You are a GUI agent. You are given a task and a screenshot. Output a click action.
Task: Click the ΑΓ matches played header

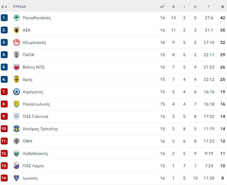tap(163, 7)
